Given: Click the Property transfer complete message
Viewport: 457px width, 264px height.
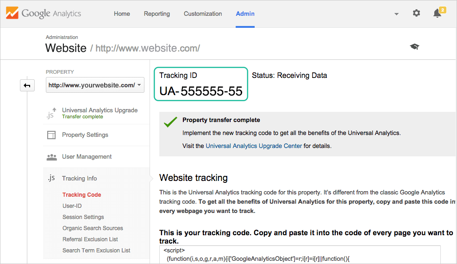Looking at the screenshot, I should 221,120.
